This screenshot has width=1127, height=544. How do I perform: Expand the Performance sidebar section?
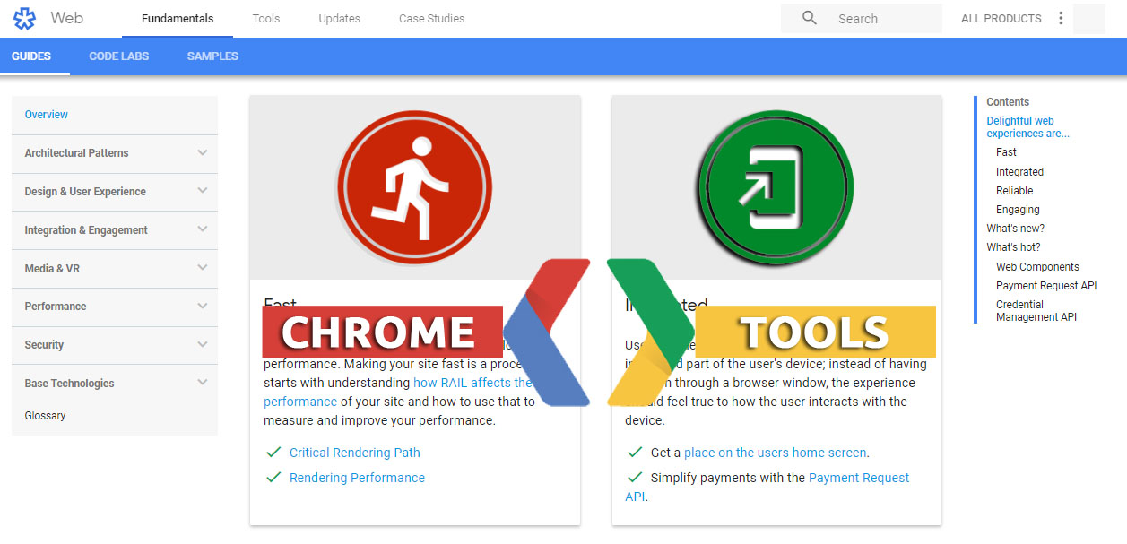(115, 307)
